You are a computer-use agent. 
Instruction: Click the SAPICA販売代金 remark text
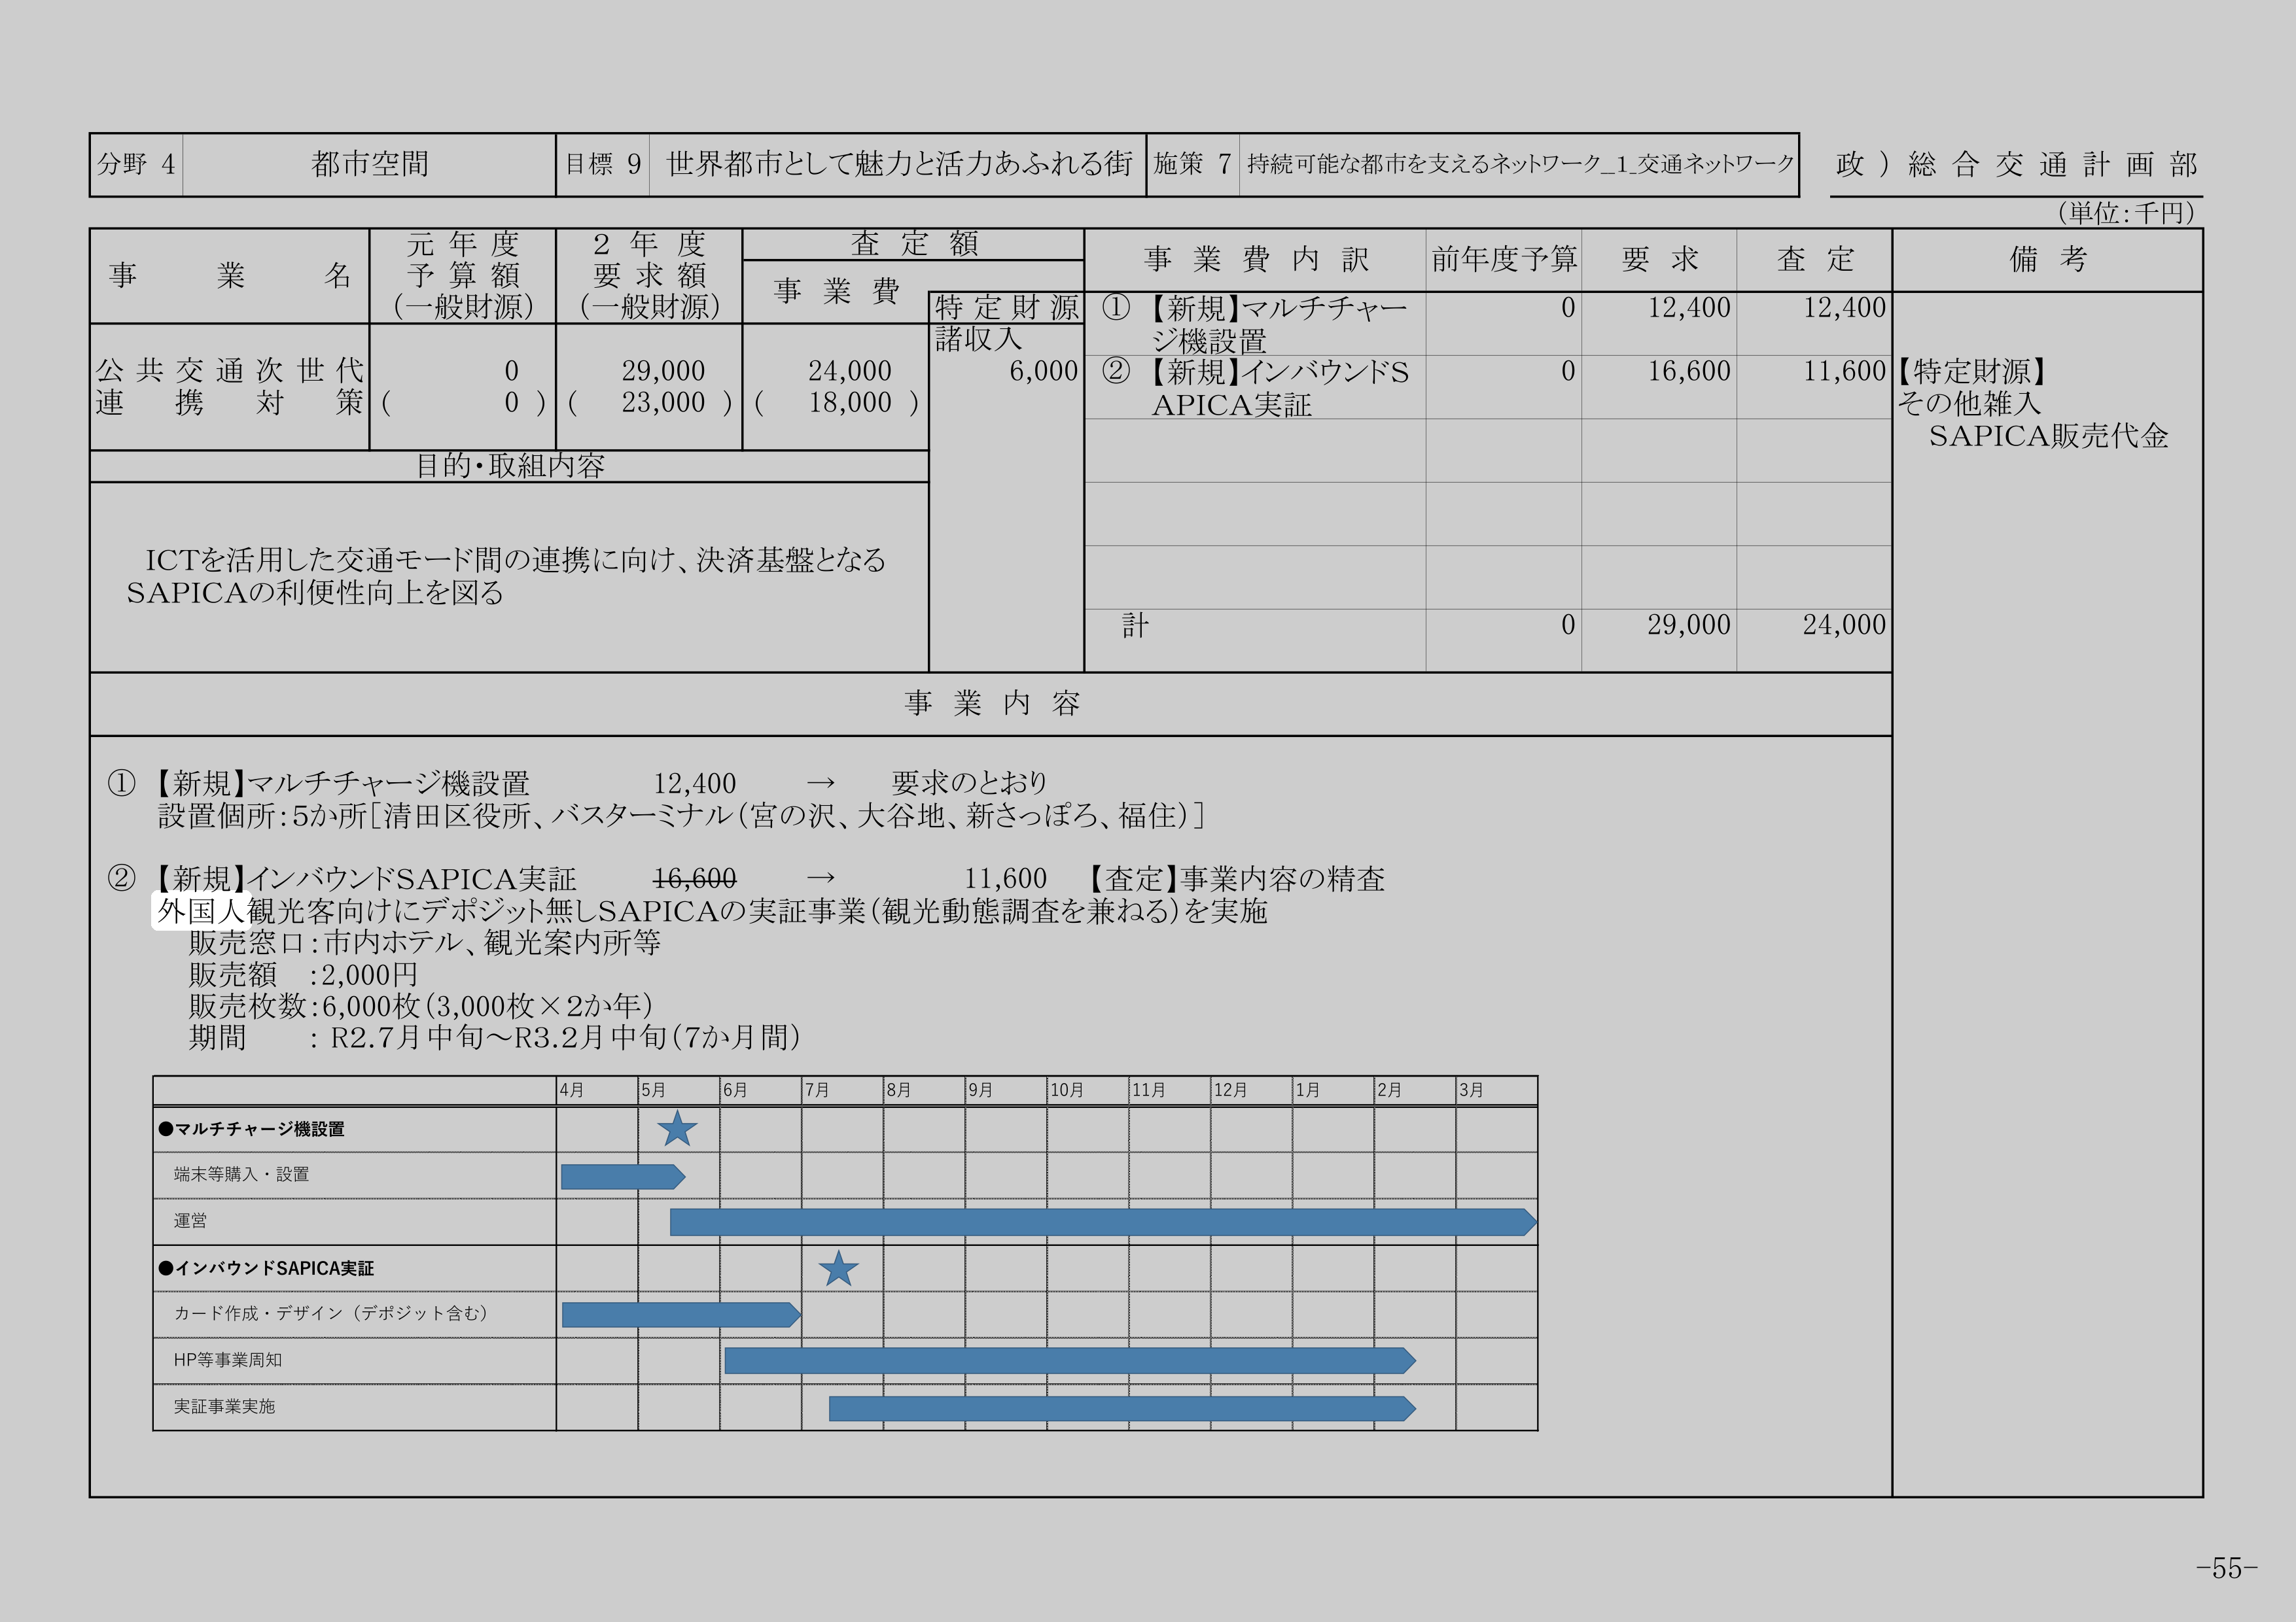pyautogui.click(x=2048, y=436)
